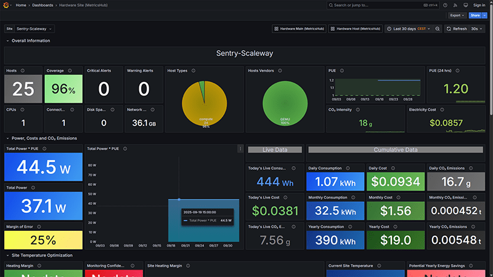The width and height of the screenshot is (493, 277).
Task: Click the refresh dashboard icon
Action: (x=449, y=28)
